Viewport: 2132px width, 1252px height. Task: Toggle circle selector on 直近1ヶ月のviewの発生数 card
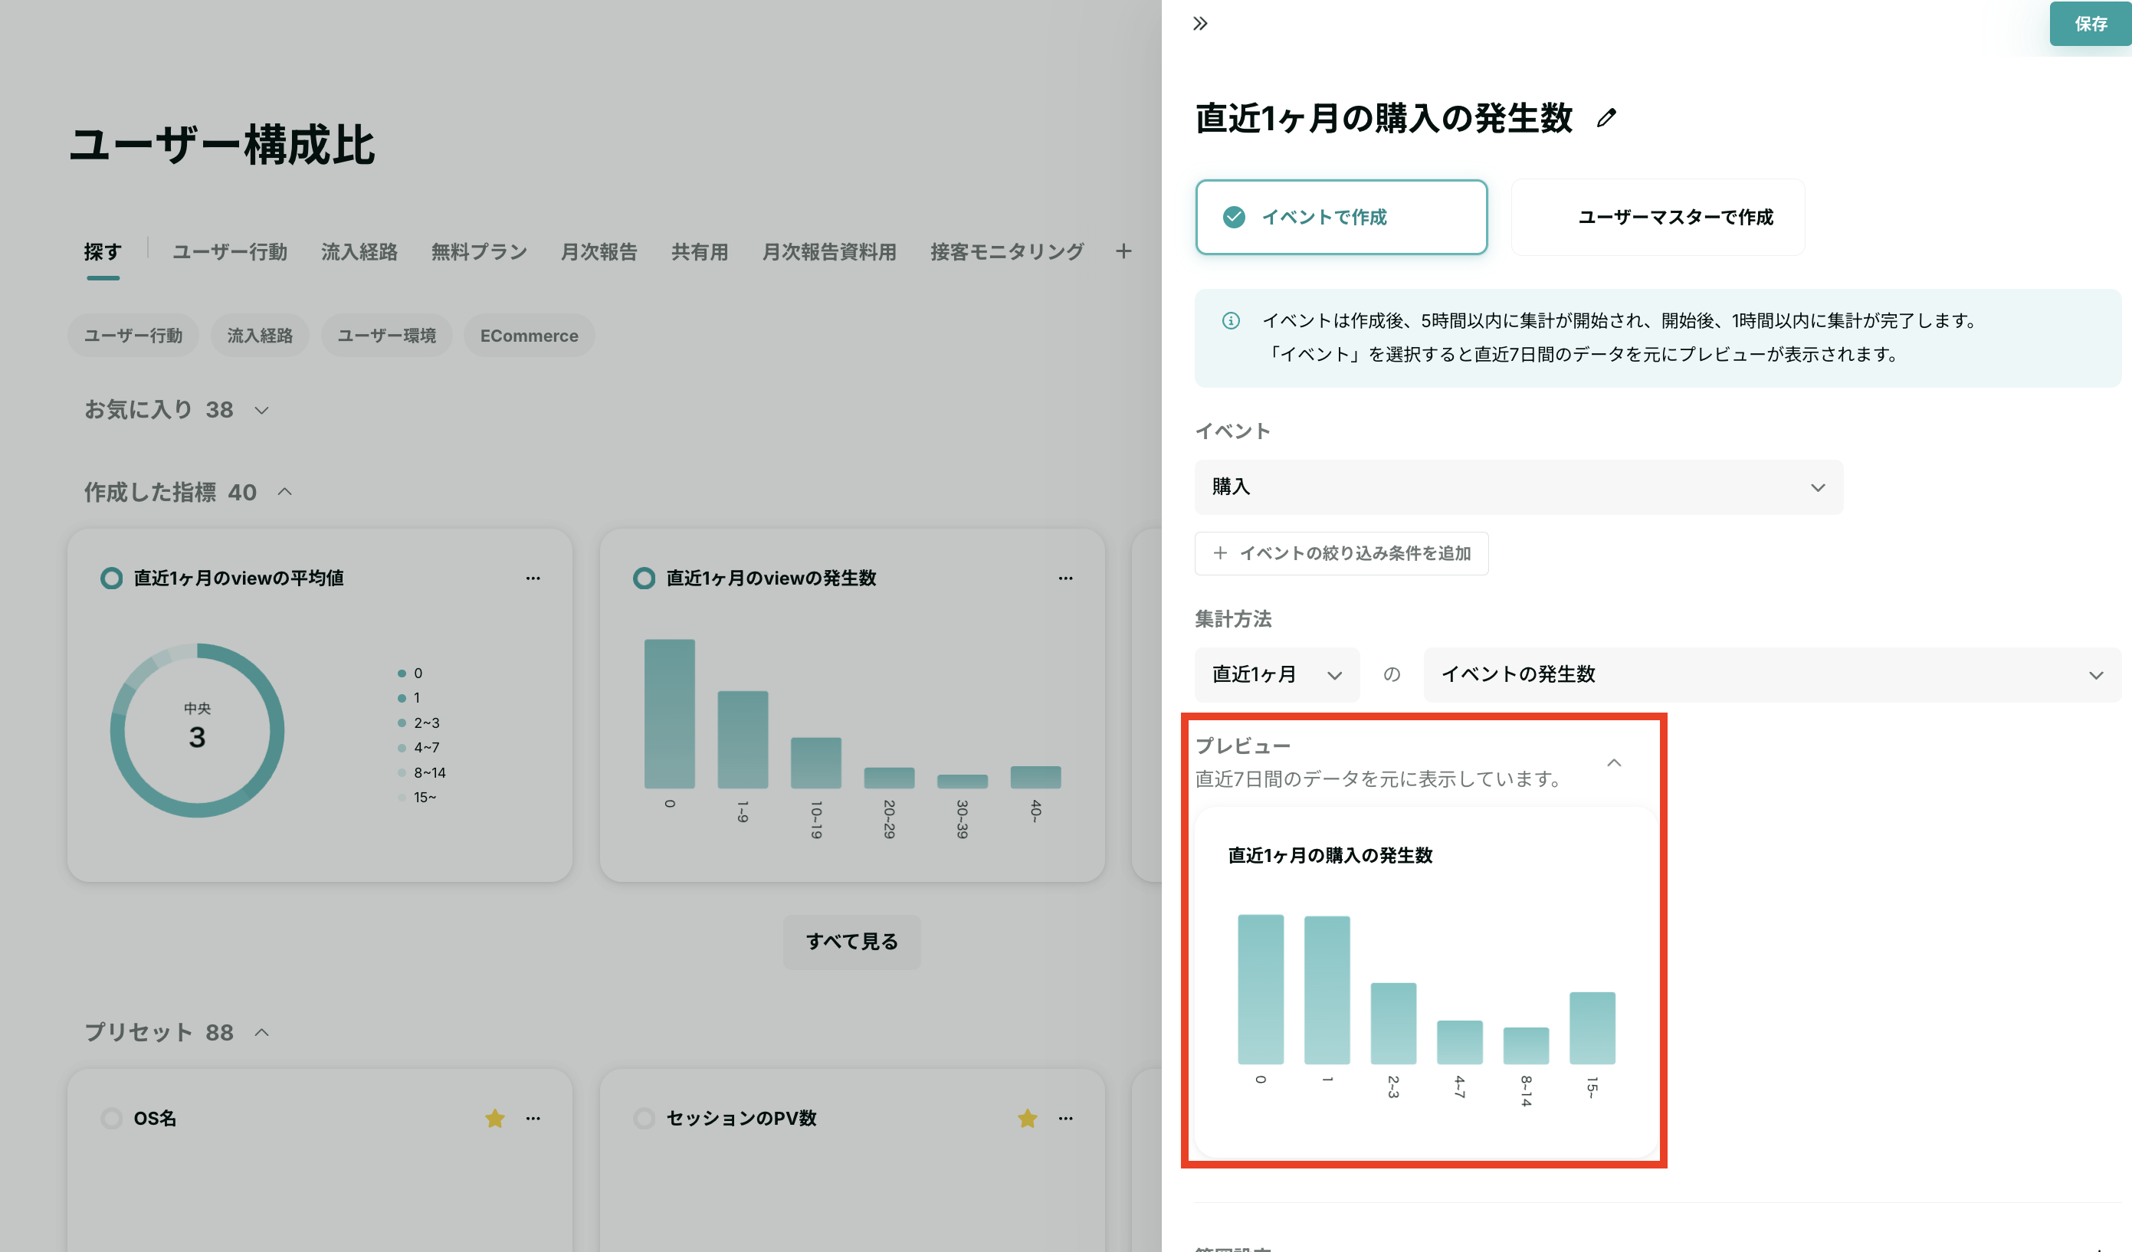tap(644, 578)
